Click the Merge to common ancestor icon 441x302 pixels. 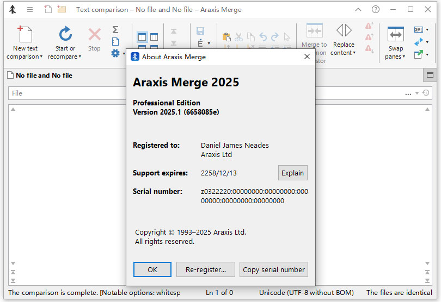click(315, 30)
